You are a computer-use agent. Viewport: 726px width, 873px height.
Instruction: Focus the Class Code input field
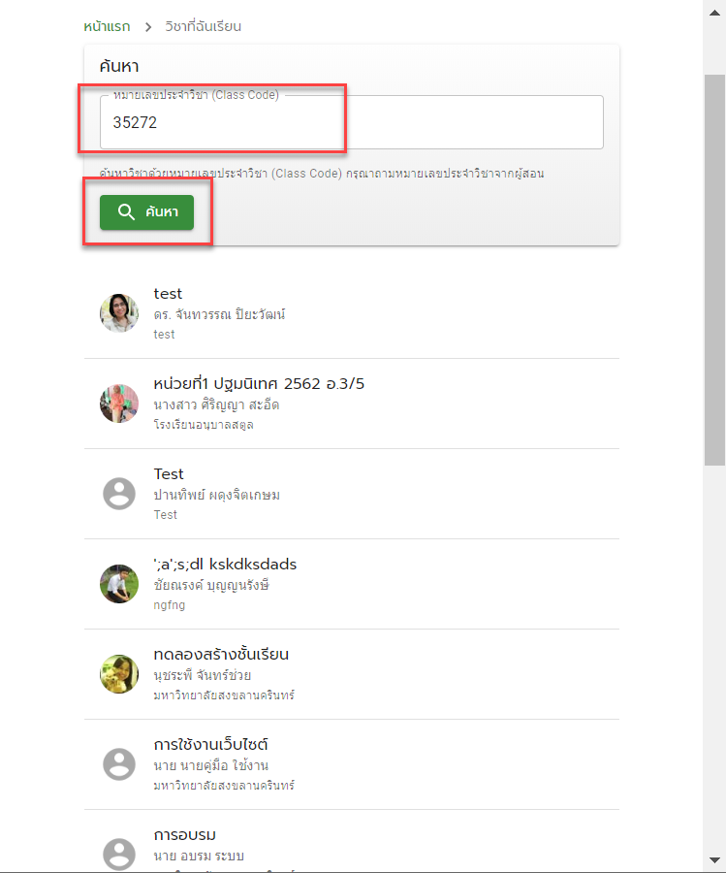coord(352,122)
